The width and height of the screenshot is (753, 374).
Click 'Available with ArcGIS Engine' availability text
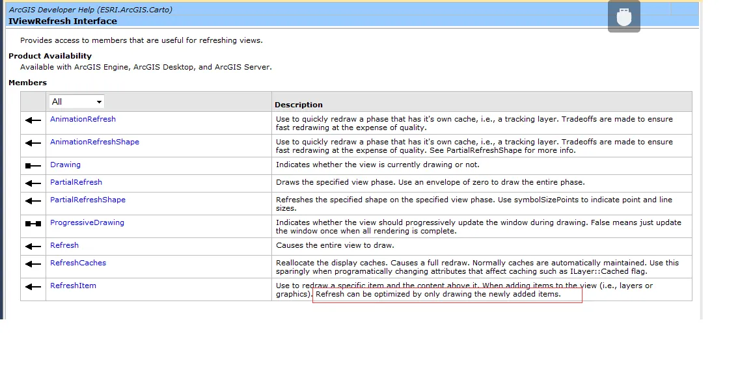click(x=146, y=67)
